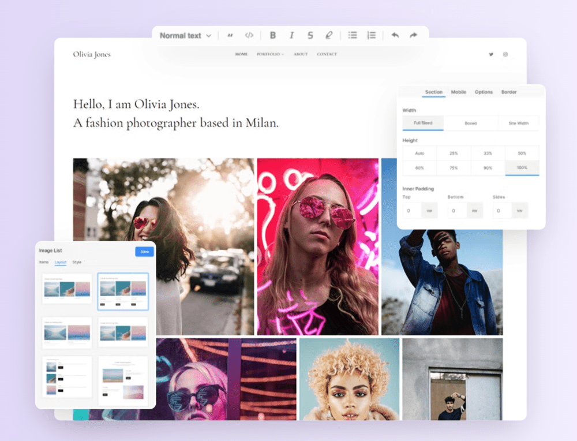Image resolution: width=577 pixels, height=441 pixels.
Task: Select Boxed width option
Action: [x=471, y=123]
